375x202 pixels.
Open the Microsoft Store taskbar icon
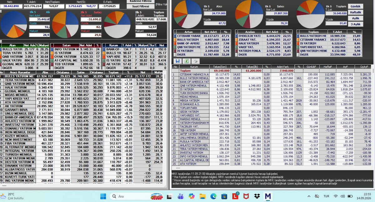tap(224, 196)
